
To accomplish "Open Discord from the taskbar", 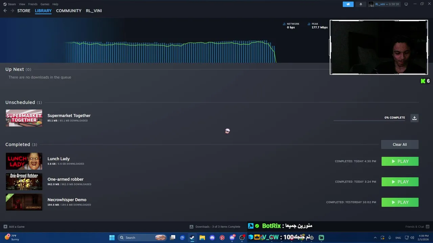I will click(x=212, y=238).
